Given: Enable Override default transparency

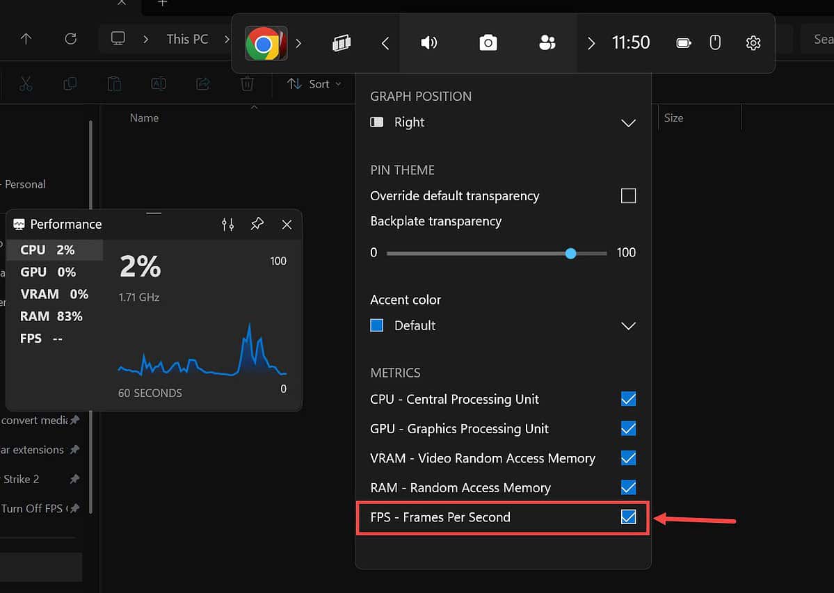Looking at the screenshot, I should (628, 195).
